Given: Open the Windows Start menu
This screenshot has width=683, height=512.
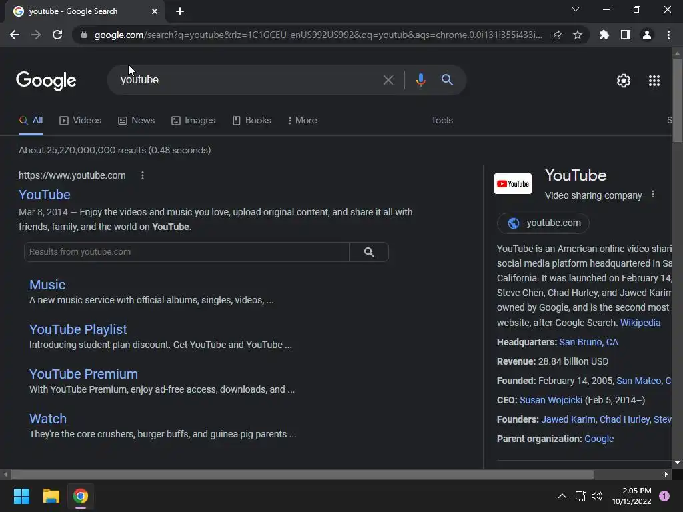Looking at the screenshot, I should click(x=21, y=496).
